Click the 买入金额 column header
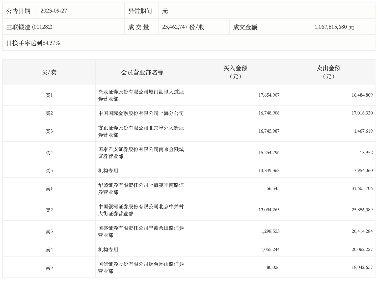The width and height of the screenshot is (378, 282). pos(235,72)
